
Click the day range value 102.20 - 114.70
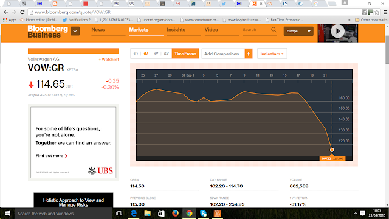226,186
